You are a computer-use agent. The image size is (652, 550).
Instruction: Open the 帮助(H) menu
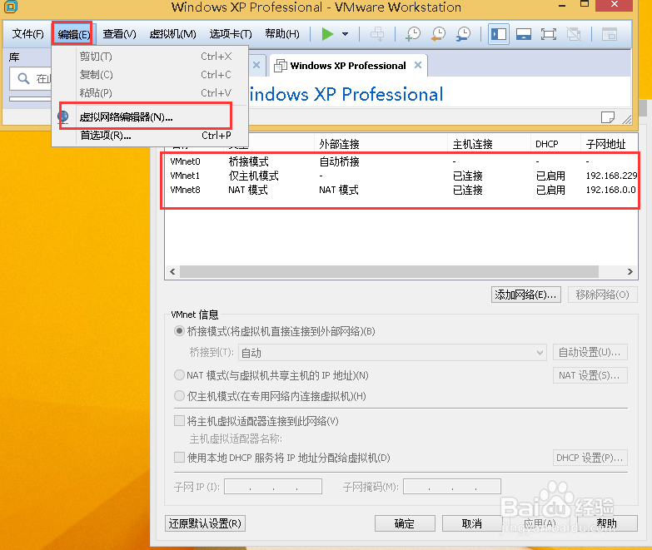(282, 33)
